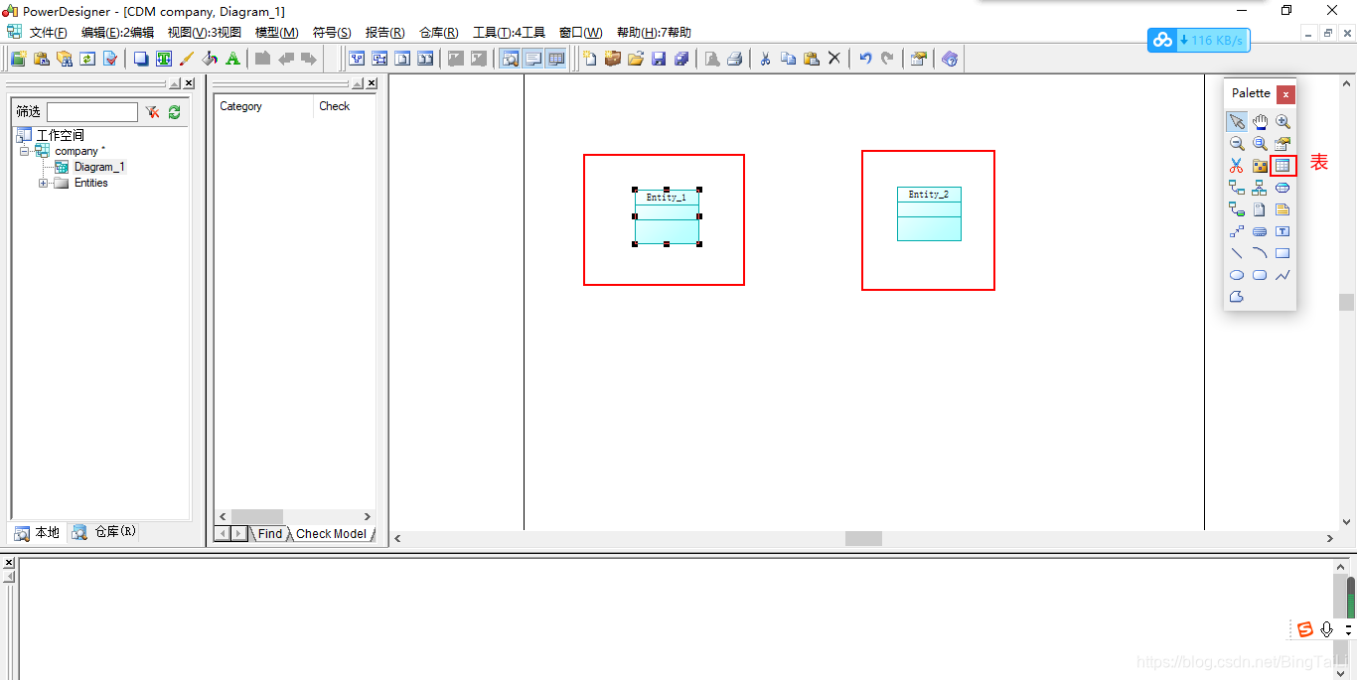
Task: Open the 符号(S) menu
Action: pyautogui.click(x=332, y=33)
